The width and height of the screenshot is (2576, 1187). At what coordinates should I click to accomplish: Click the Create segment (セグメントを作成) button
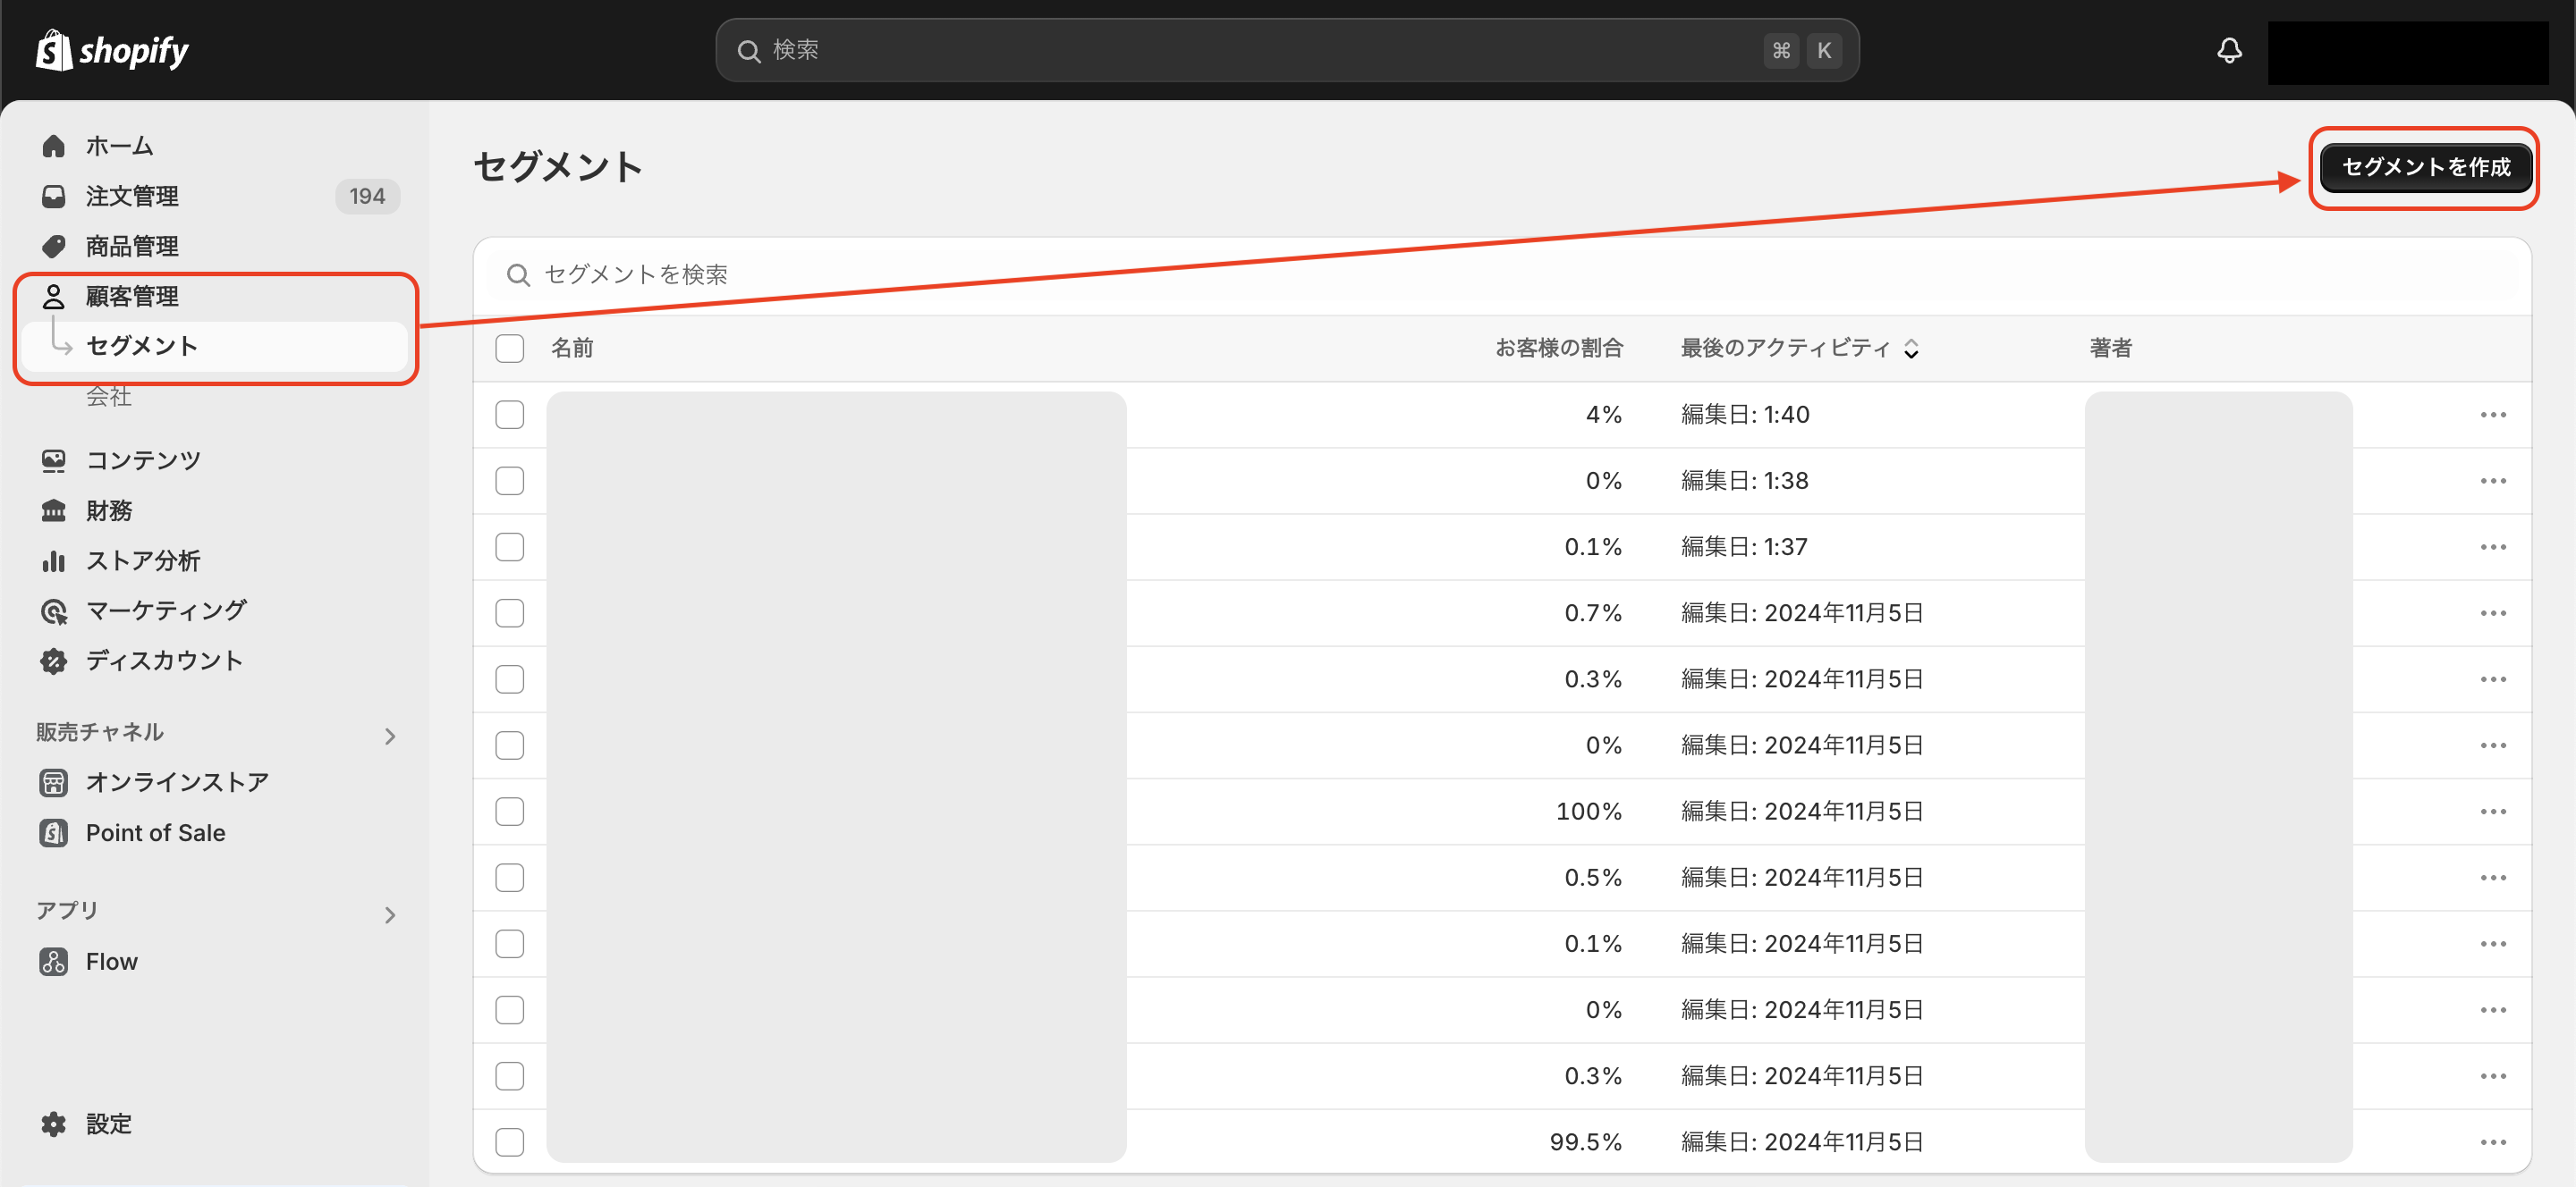(2425, 167)
